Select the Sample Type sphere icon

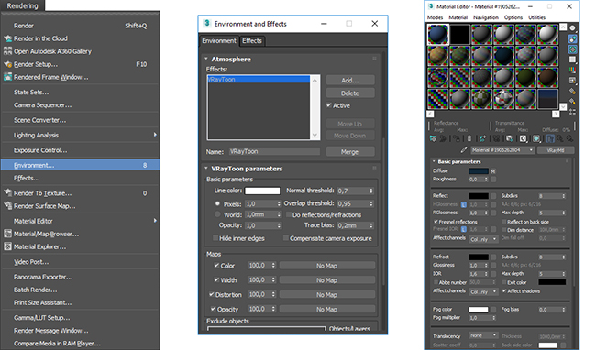pos(572,28)
